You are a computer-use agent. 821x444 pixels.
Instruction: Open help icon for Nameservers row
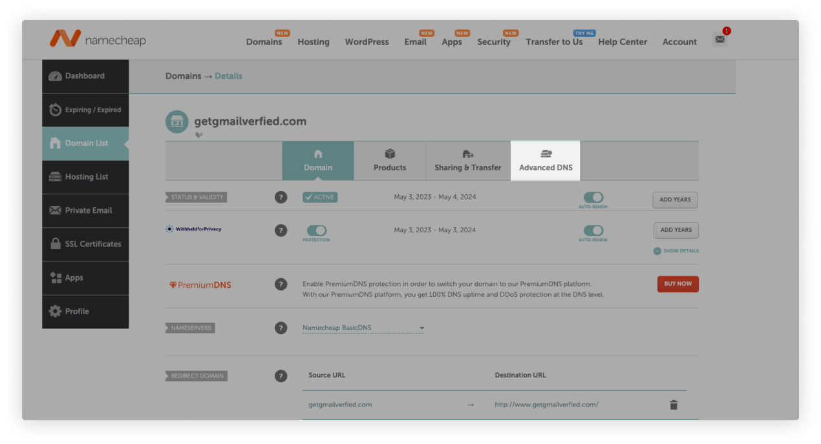click(x=281, y=328)
